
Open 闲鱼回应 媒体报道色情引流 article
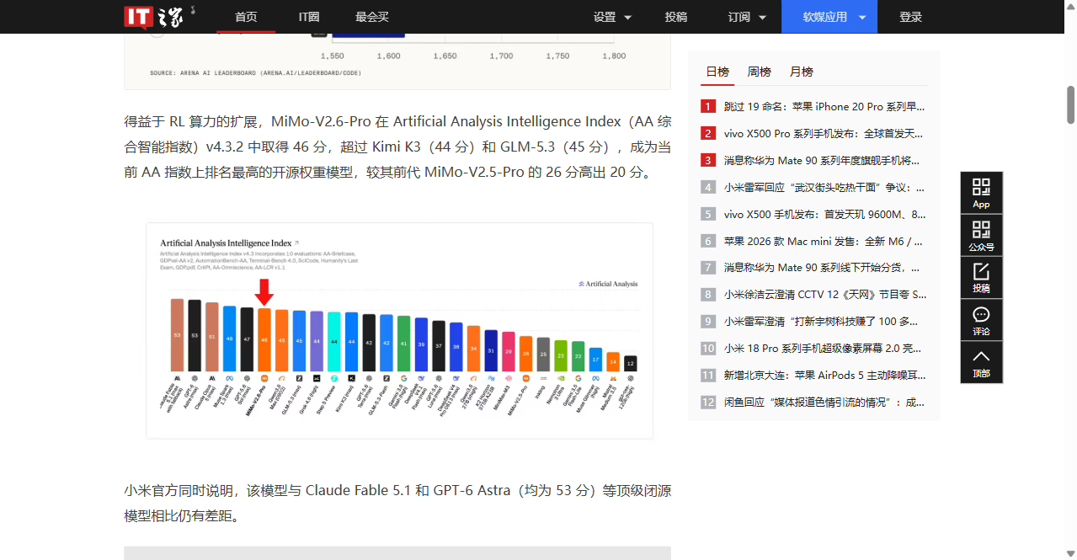pos(824,402)
